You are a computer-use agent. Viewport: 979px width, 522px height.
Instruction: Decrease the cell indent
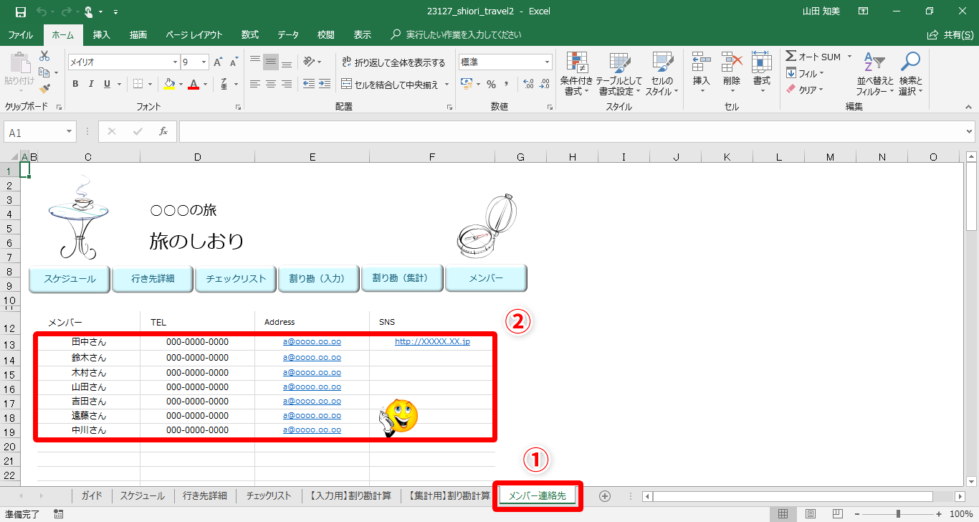(309, 84)
